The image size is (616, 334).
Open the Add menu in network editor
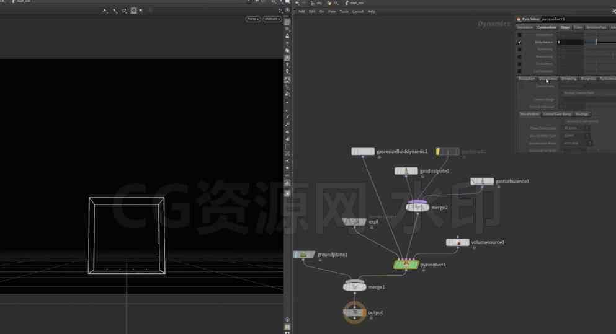click(x=301, y=12)
